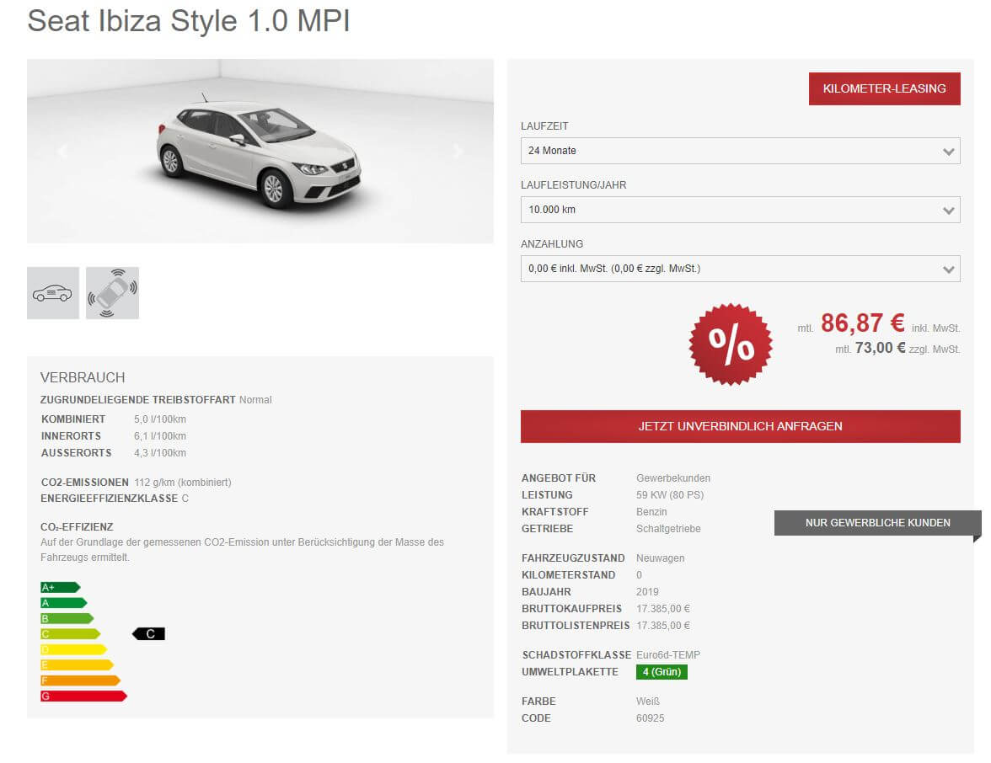Image resolution: width=991 pixels, height=763 pixels.
Task: Open the Laufzeit 24 Monate dropdown
Action: (740, 151)
